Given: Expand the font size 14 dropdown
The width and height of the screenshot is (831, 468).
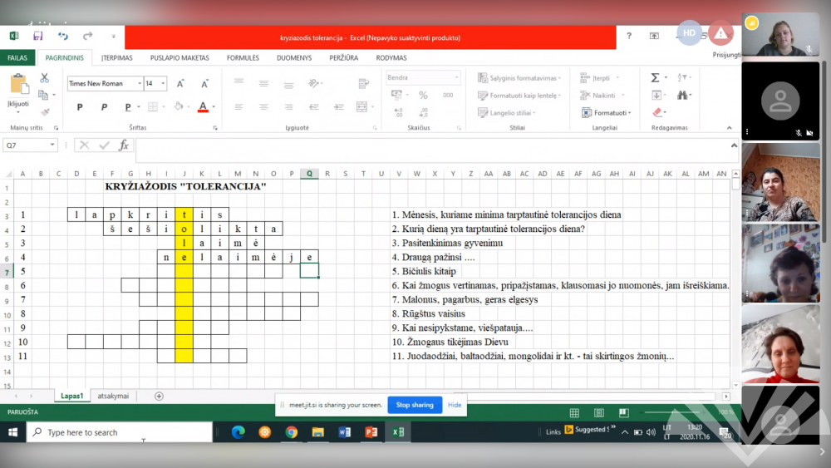Looking at the screenshot, I should pyautogui.click(x=162, y=83).
